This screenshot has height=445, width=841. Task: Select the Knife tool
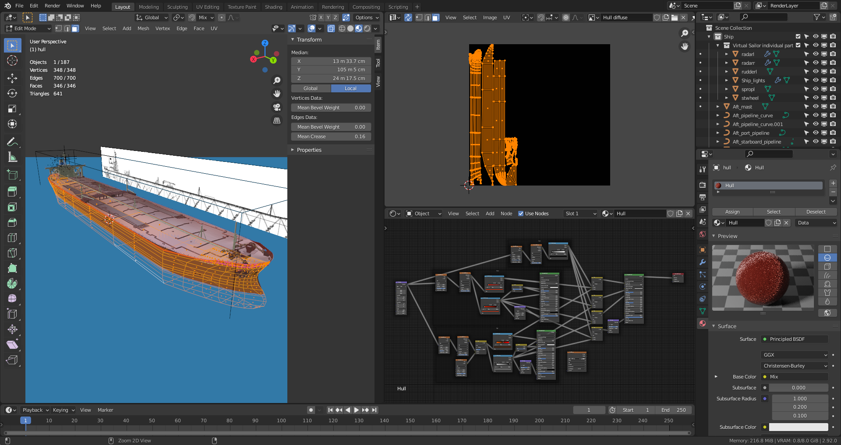pyautogui.click(x=12, y=253)
